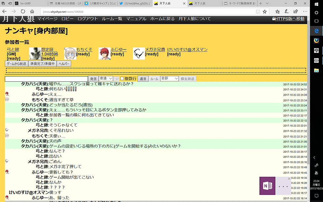Click the ゲームから脱退 button

click(16, 64)
